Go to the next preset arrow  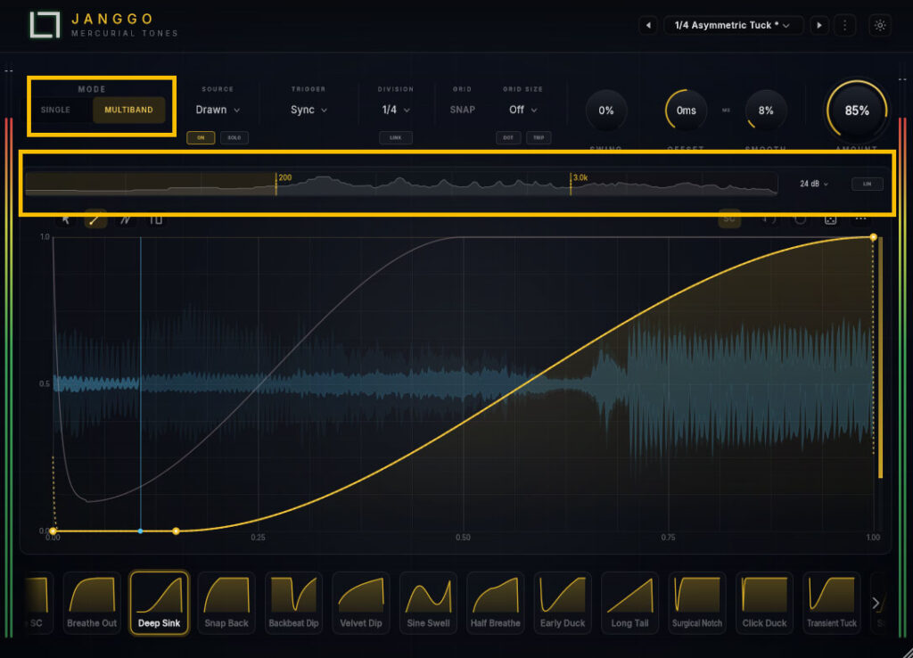click(x=819, y=25)
